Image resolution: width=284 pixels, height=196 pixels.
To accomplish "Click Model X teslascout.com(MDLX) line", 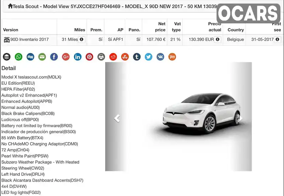I will pyautogui.click(x=31, y=77).
